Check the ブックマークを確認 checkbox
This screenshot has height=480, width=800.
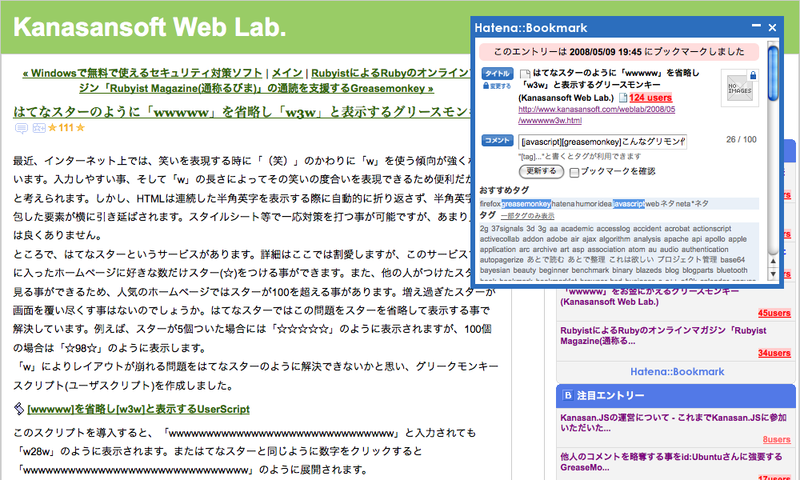(575, 171)
